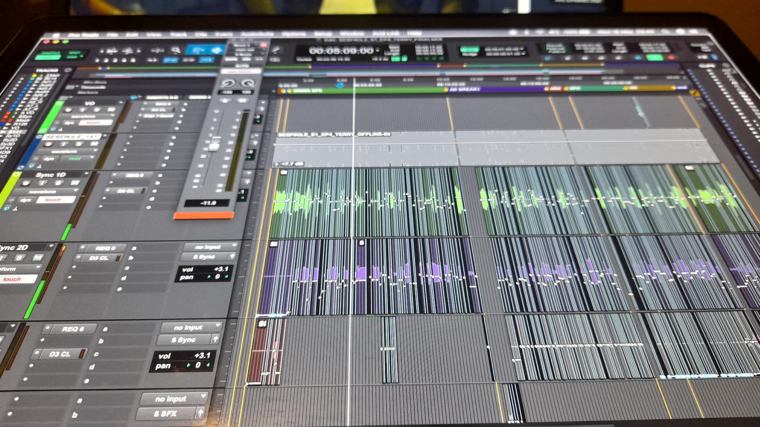This screenshot has width=760, height=427.
Task: Click the macOS Wi-Fi status icon
Action: (x=540, y=32)
